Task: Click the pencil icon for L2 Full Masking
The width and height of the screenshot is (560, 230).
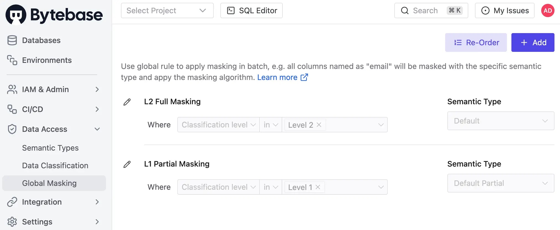Action: (127, 102)
